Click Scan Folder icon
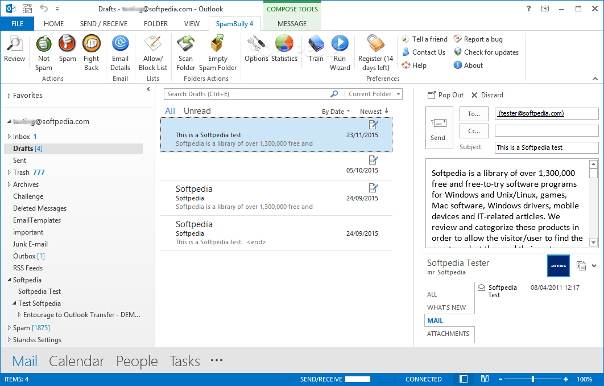The image size is (604, 386). click(185, 44)
